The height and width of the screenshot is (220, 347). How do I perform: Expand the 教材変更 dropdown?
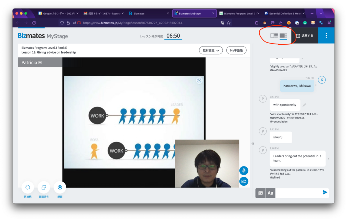[x=211, y=50]
